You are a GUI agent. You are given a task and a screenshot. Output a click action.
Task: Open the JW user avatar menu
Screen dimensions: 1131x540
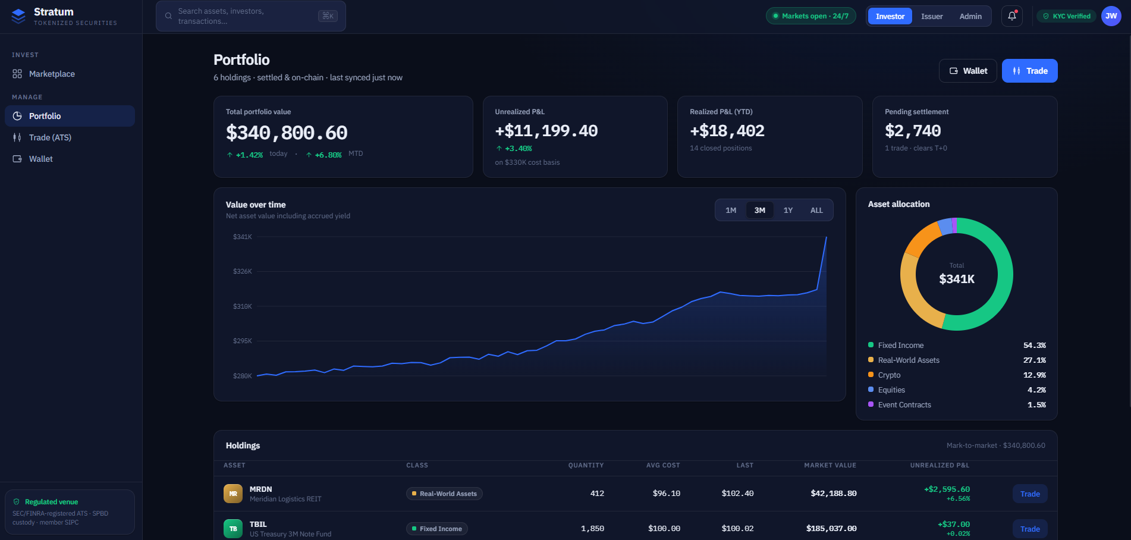[1111, 16]
